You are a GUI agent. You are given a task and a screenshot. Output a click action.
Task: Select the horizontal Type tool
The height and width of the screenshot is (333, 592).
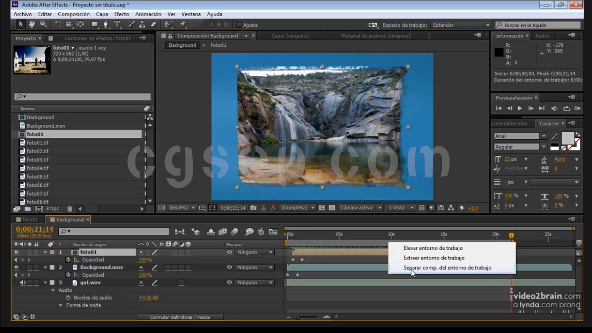[117, 25]
